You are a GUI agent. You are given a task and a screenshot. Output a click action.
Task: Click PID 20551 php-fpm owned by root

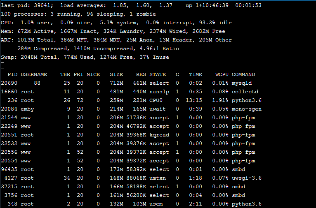coord(9,135)
